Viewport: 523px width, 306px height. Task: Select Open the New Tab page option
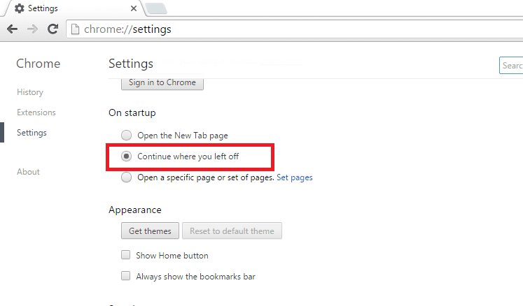[127, 136]
